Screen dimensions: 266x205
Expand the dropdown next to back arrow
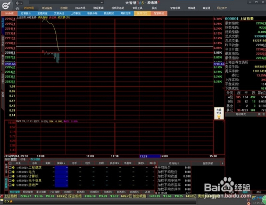click(21, 3)
